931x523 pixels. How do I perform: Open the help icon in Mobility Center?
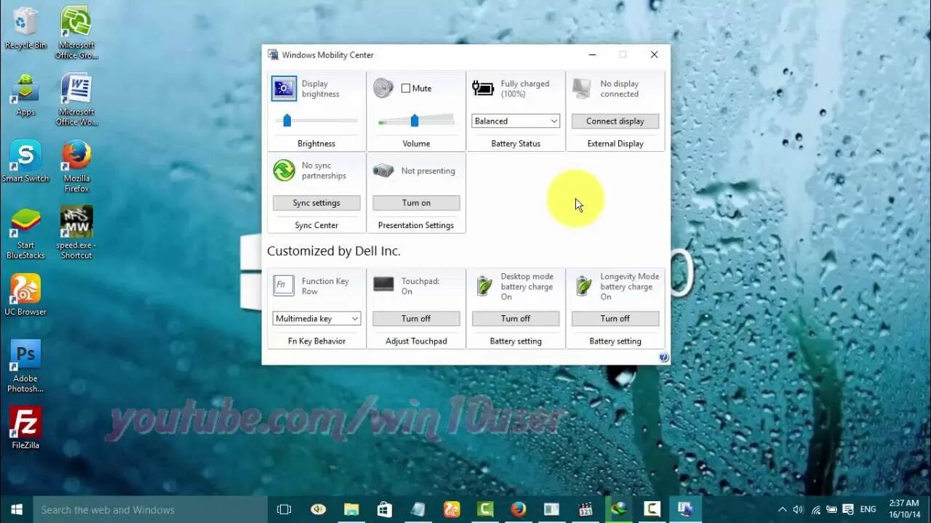point(663,357)
